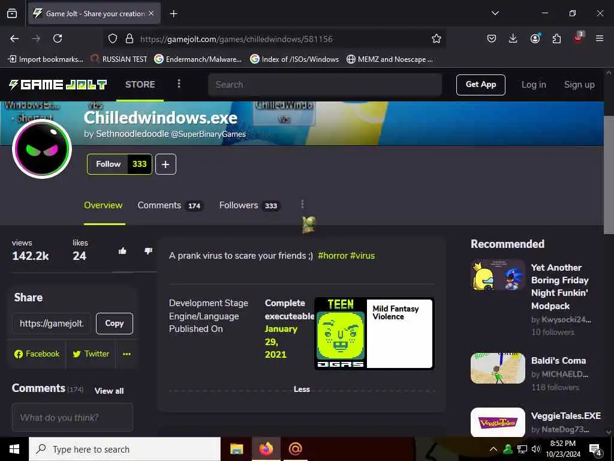This screenshot has height=461, width=614.
Task: Collapse the description with Less
Action: (302, 389)
